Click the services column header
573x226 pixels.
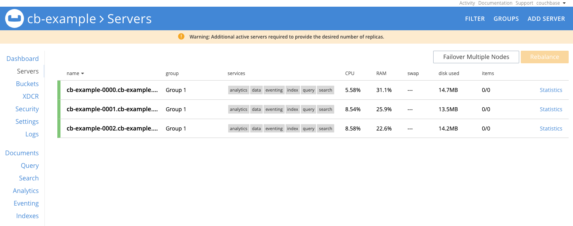point(236,73)
